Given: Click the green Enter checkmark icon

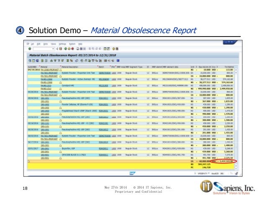Looking at the screenshot, I should pyautogui.click(x=30, y=49).
